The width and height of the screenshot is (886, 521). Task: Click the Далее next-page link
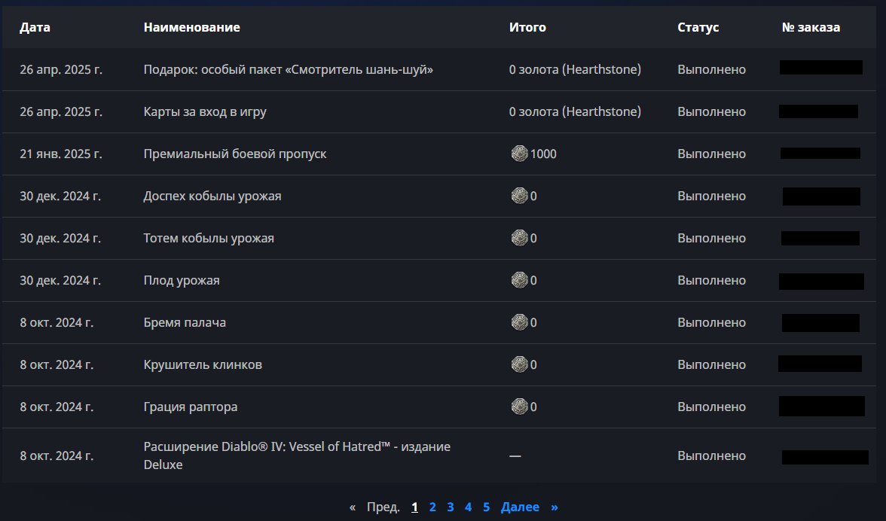[x=520, y=507]
